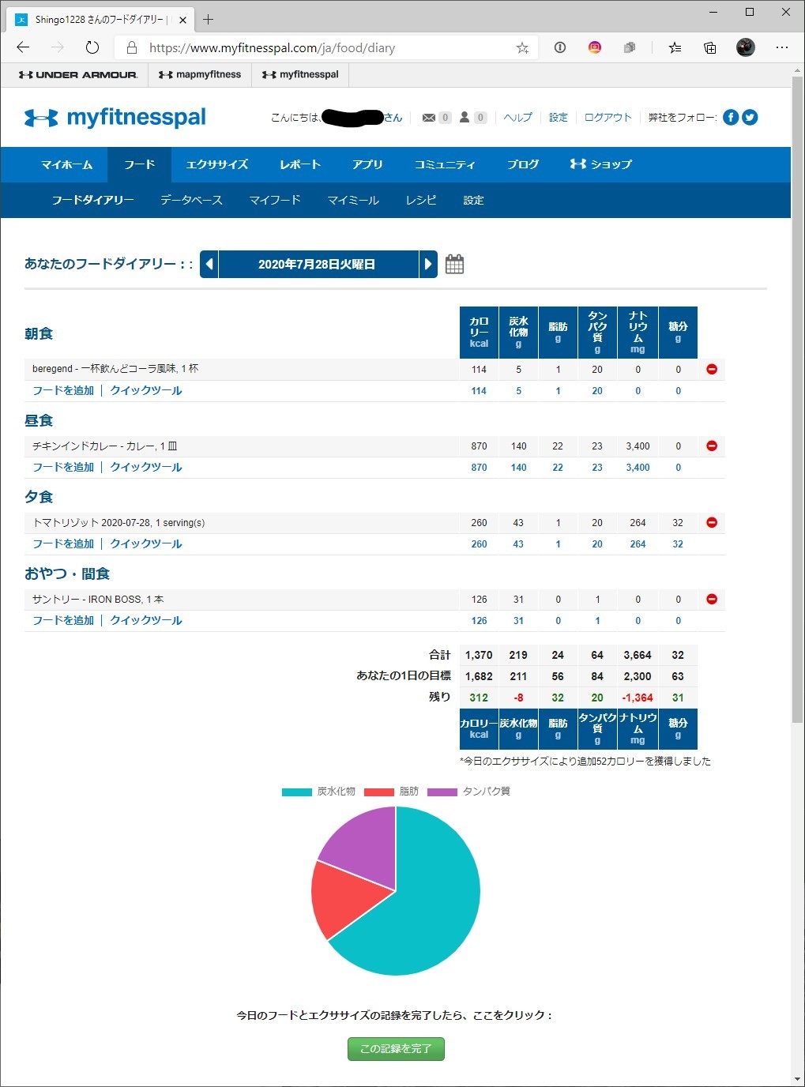This screenshot has height=1087, width=805.
Task: Open browser collections icon
Action: pyautogui.click(x=710, y=47)
